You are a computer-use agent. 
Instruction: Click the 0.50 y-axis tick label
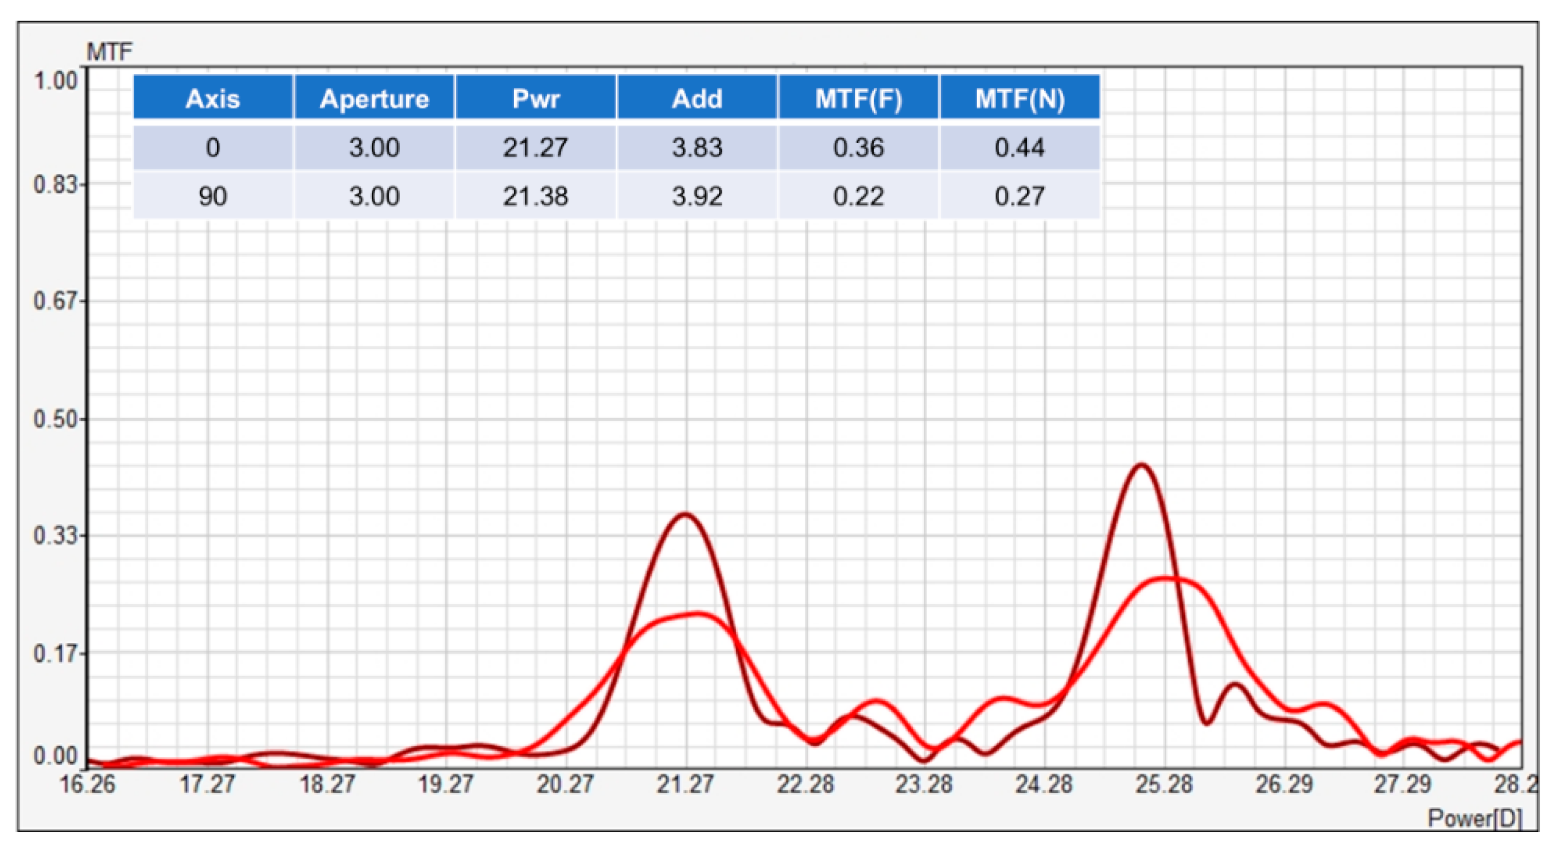click(56, 420)
